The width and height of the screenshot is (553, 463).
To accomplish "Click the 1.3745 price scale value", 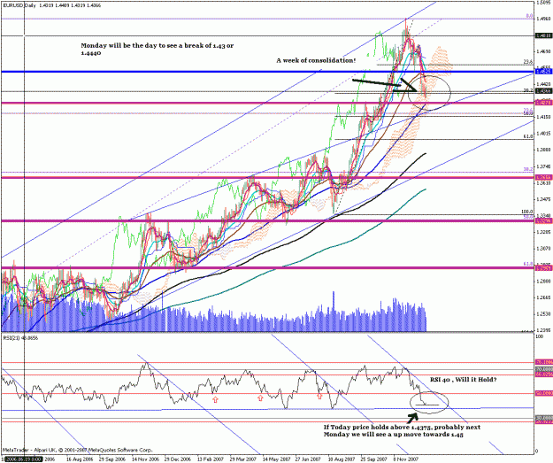I will pos(543,166).
